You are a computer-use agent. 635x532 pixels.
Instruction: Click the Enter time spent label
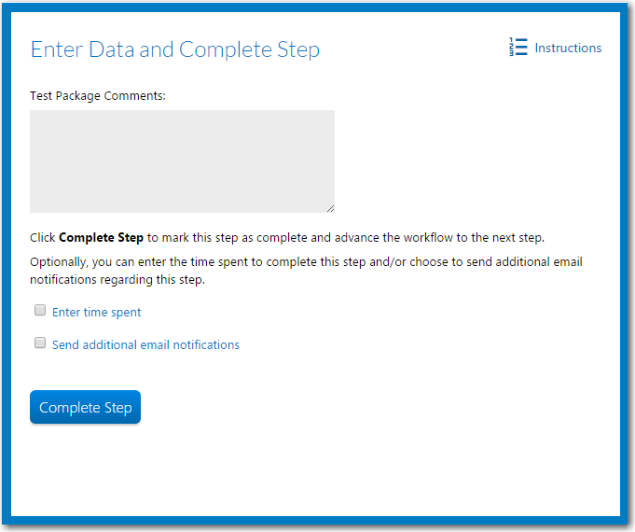coord(96,313)
